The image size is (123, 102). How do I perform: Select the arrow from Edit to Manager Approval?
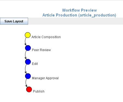(x=25, y=69)
